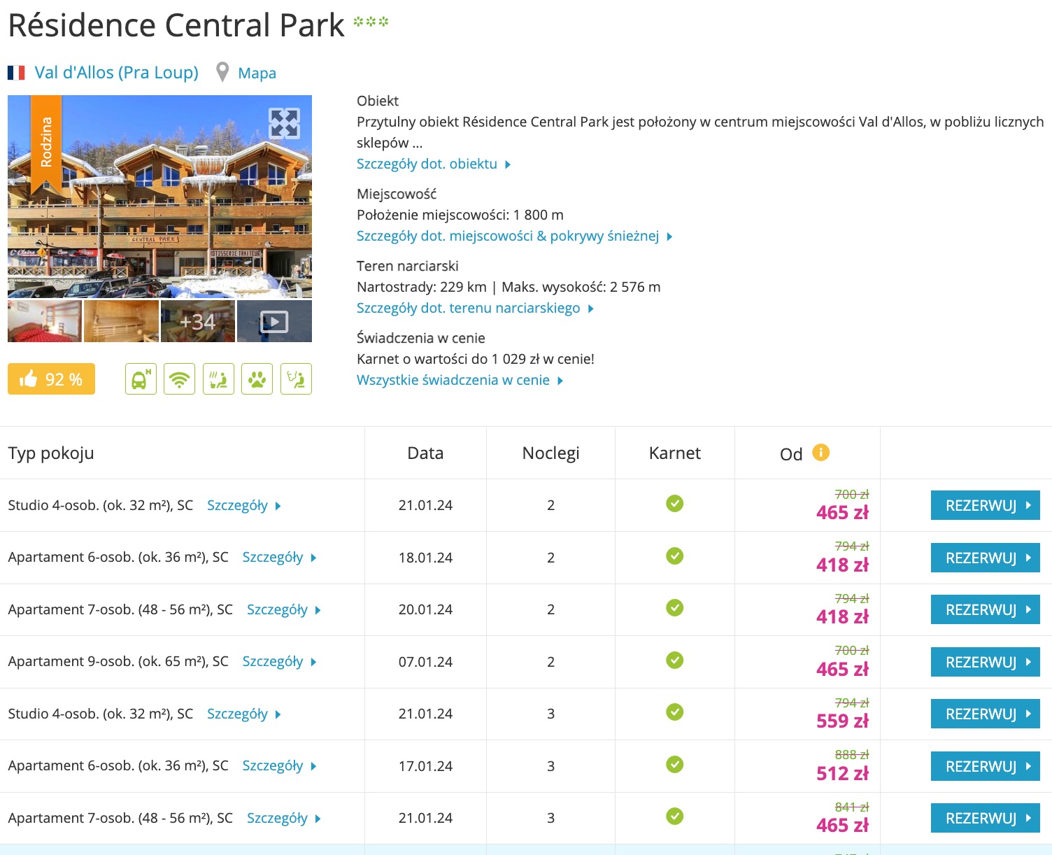Click the struck-through 888 zł price
This screenshot has height=855, width=1052.
pos(851,754)
